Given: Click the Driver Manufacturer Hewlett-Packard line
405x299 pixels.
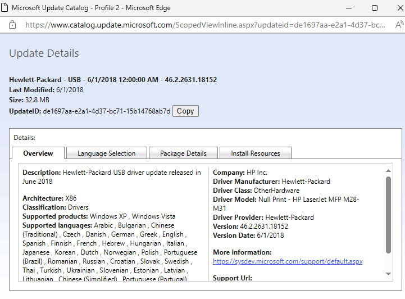Looking at the screenshot, I should [271, 182].
